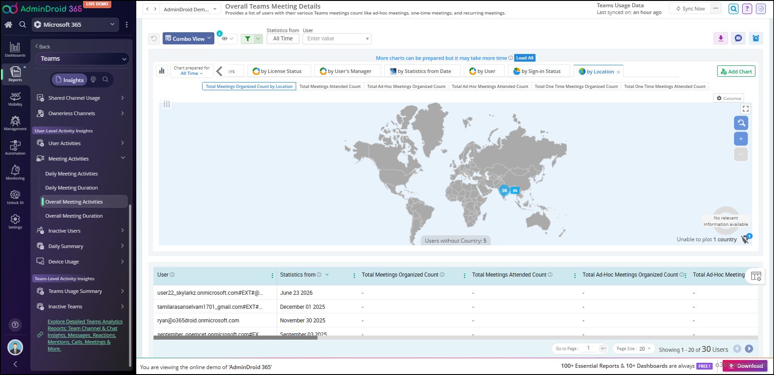Image resolution: width=774 pixels, height=375 pixels.
Task: Expand the map to fullscreen
Action: (x=745, y=109)
